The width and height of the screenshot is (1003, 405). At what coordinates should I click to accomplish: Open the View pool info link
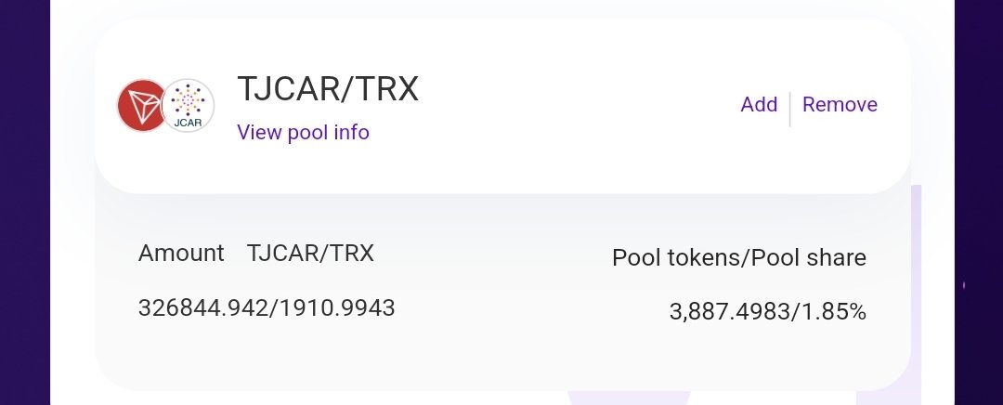pos(303,133)
